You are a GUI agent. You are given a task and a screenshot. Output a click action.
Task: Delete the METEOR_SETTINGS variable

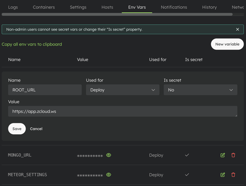coord(233,175)
